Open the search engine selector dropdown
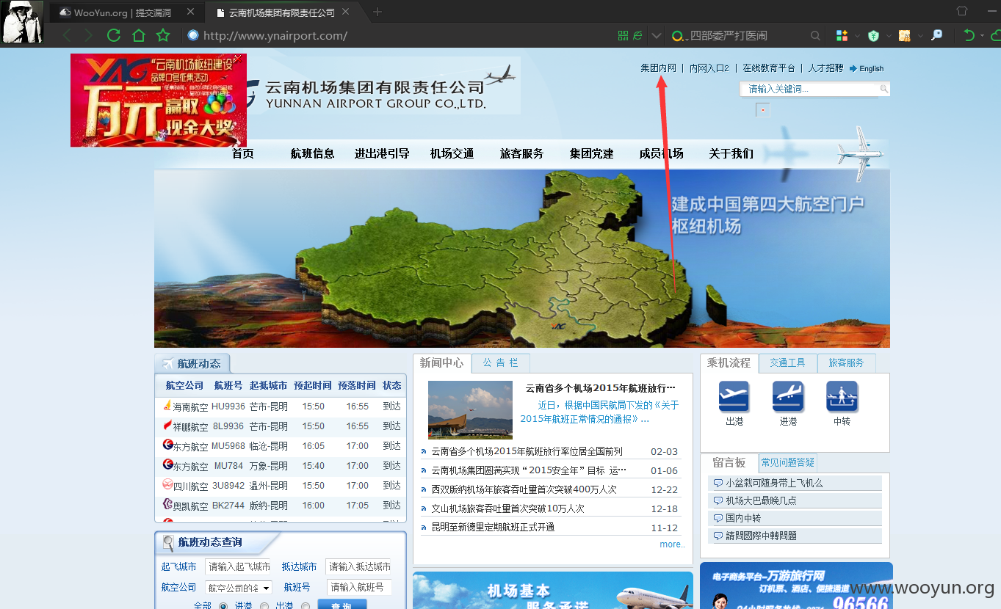 (x=679, y=35)
